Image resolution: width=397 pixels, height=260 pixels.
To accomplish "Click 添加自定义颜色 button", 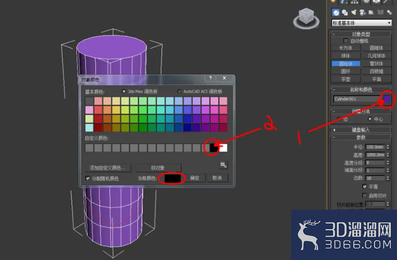I will [x=108, y=167].
